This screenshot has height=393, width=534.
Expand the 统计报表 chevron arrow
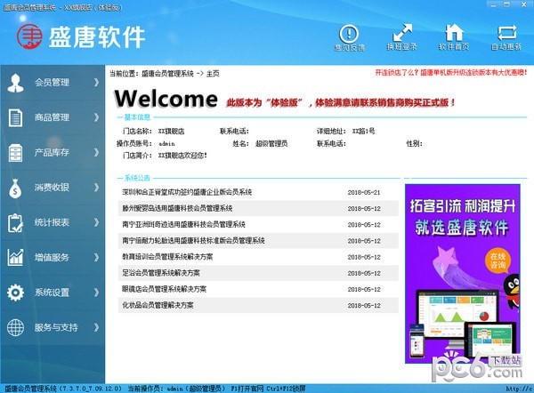(x=96, y=222)
